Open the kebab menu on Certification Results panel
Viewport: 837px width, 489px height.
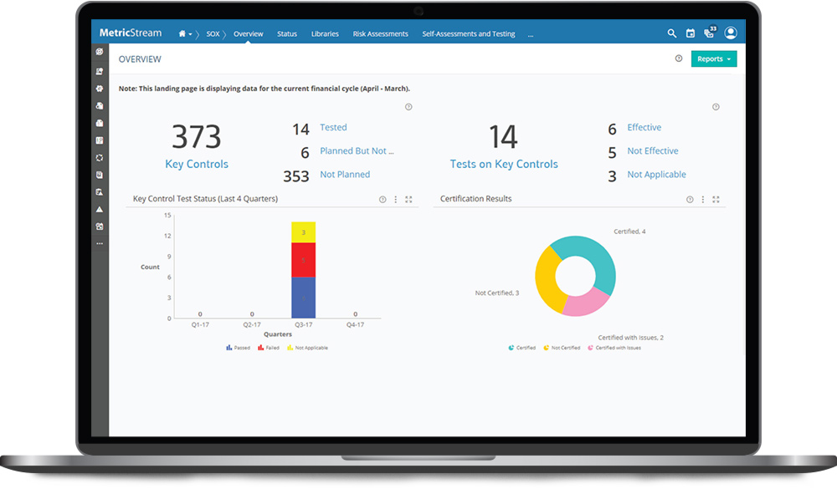click(x=701, y=199)
